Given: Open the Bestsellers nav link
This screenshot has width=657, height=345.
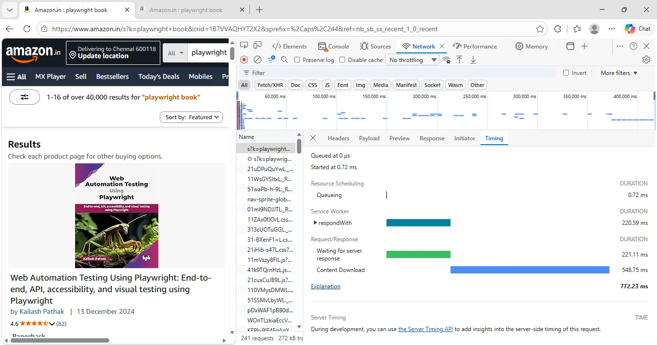Looking at the screenshot, I should pos(113,76).
